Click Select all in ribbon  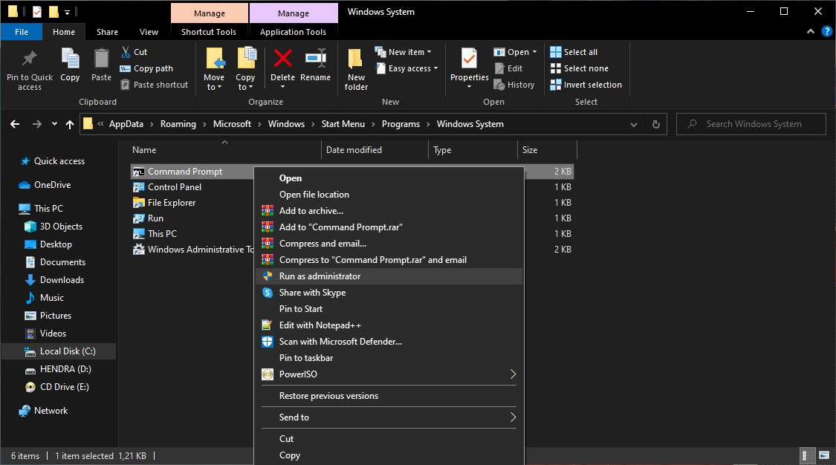[574, 52]
